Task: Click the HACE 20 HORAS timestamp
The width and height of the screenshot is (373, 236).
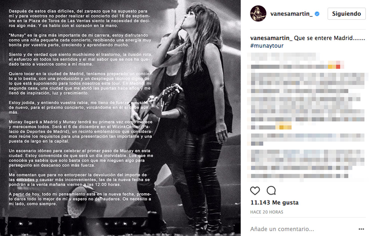Action: click(267, 212)
